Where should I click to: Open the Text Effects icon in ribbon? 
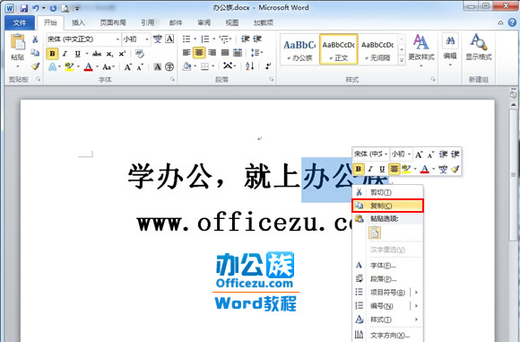(52, 67)
